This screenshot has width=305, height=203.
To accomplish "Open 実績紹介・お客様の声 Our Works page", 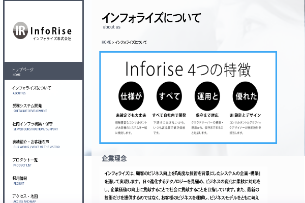I will (x=36, y=144).
